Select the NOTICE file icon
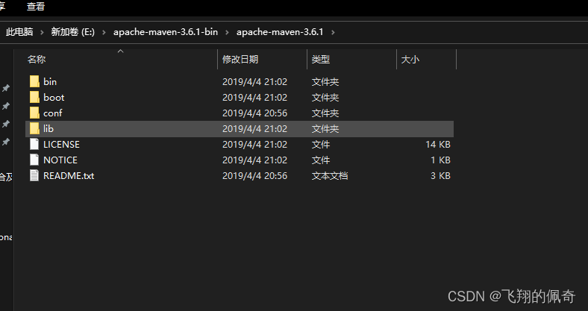The image size is (588, 311). [x=34, y=160]
